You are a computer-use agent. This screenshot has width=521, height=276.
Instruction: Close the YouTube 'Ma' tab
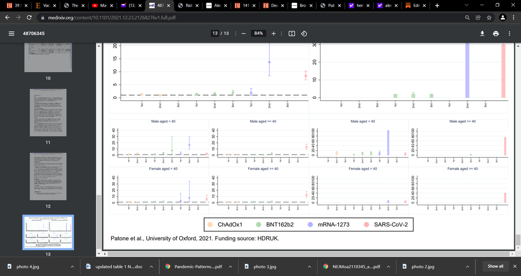(112, 6)
